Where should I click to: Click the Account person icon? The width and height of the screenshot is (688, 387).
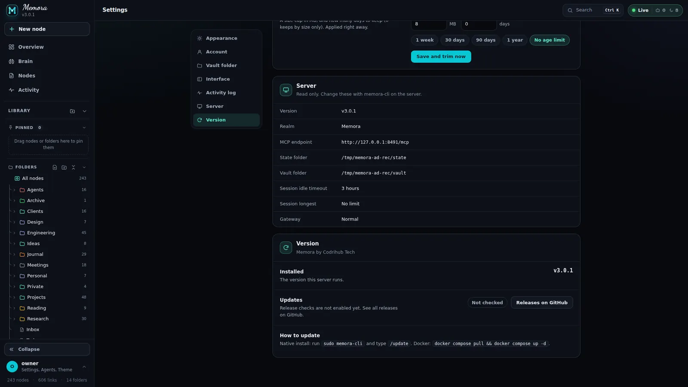pyautogui.click(x=200, y=52)
